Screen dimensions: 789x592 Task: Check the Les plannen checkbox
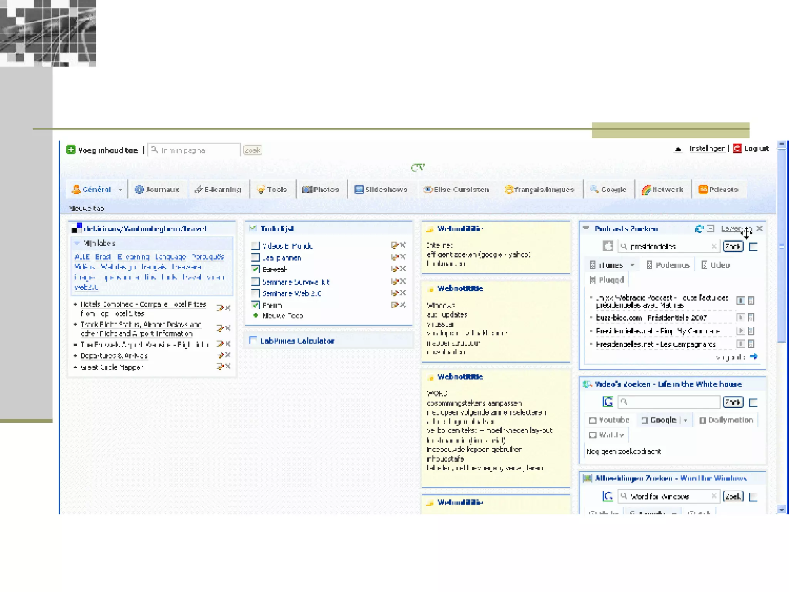click(x=255, y=257)
